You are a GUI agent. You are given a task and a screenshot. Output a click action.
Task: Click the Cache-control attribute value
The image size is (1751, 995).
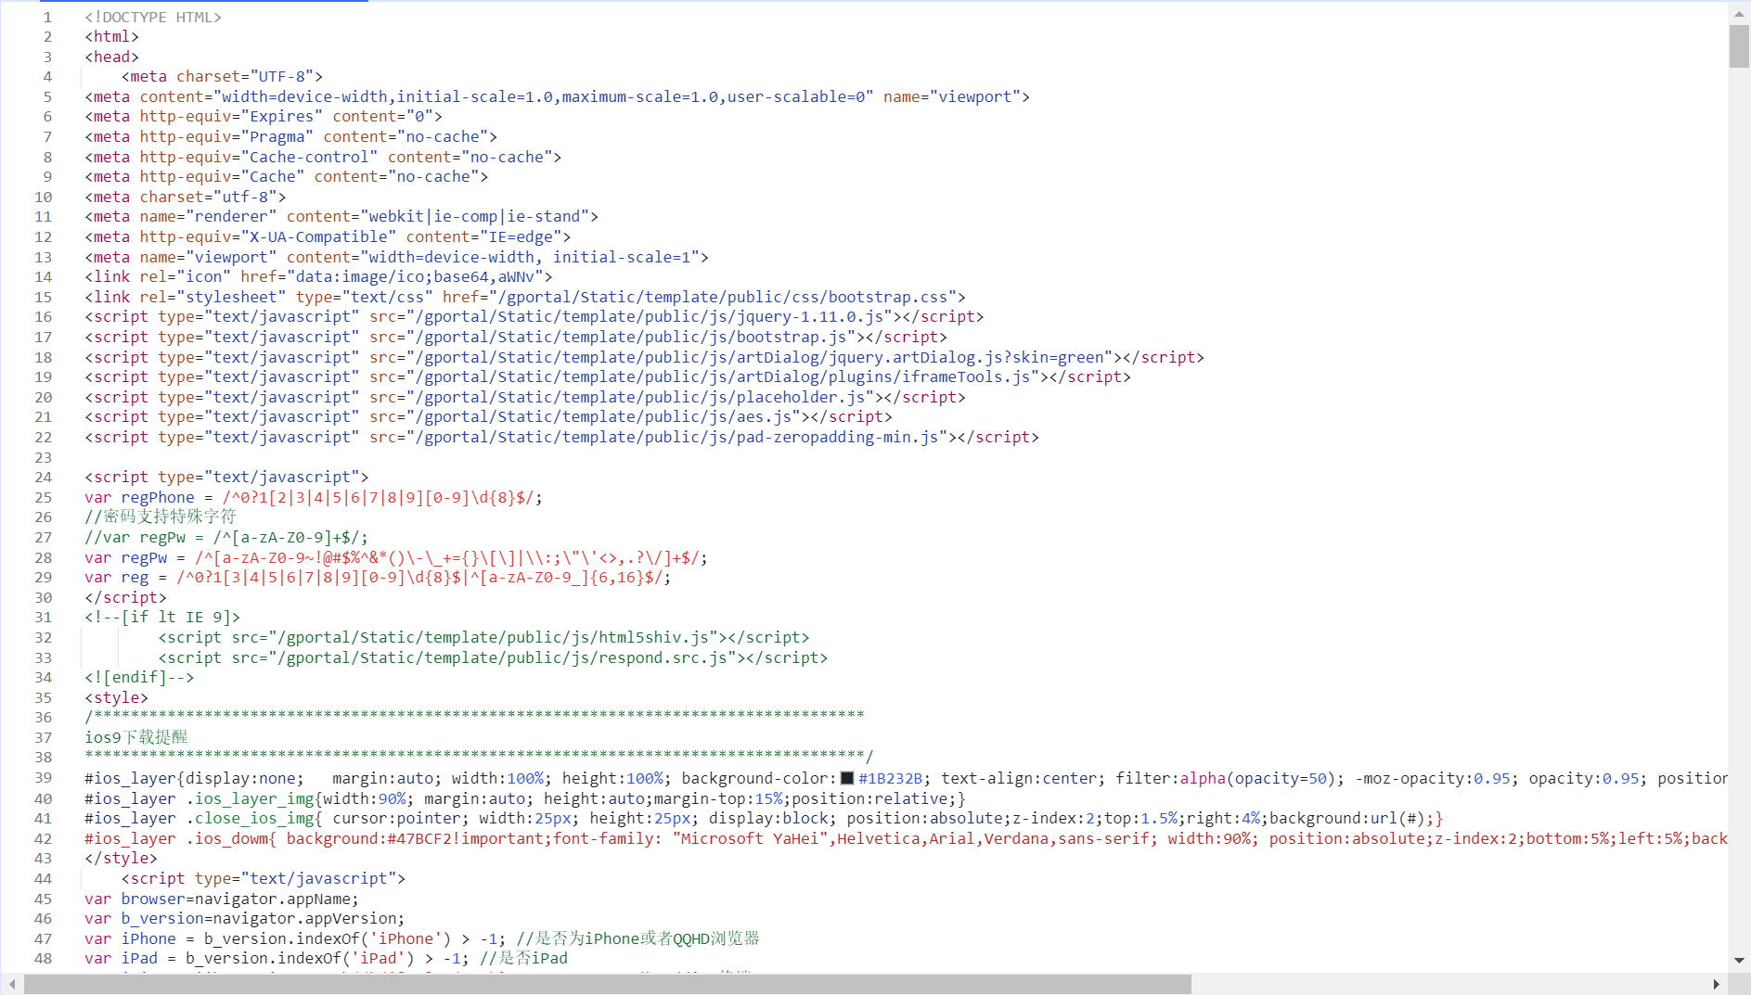309,157
